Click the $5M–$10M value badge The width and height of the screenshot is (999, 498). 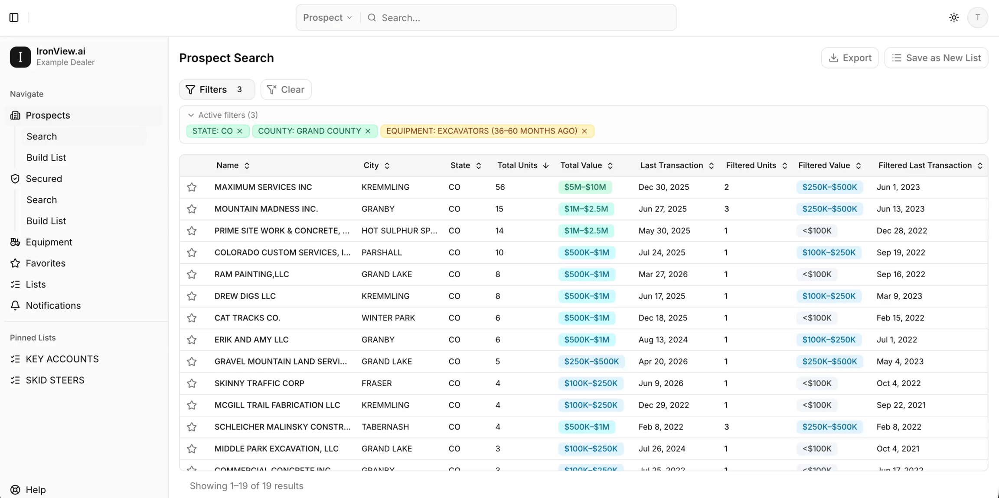pyautogui.click(x=585, y=187)
